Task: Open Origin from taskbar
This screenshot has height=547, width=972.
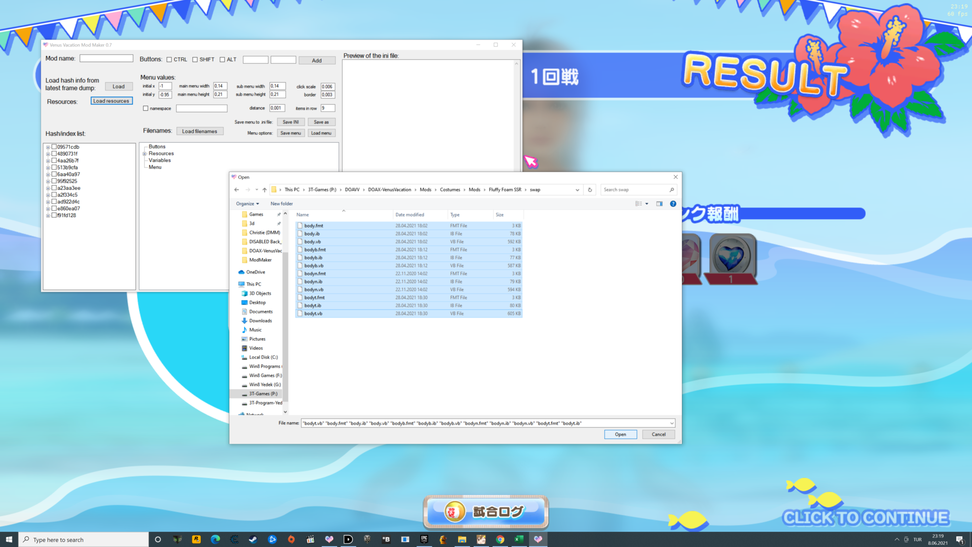Action: pos(291,539)
